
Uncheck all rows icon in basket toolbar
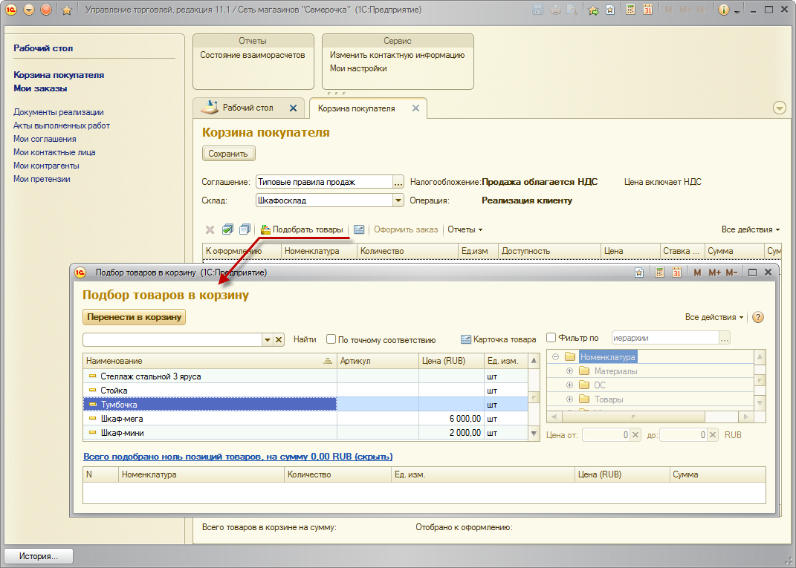[245, 229]
